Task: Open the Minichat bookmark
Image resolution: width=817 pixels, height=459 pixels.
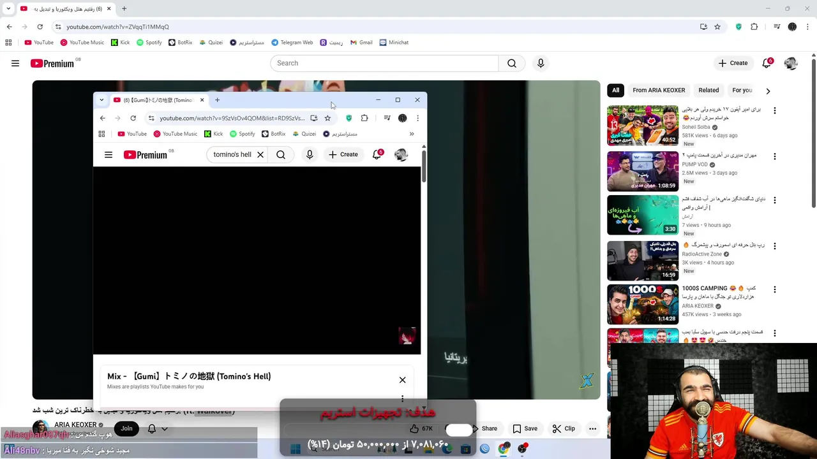Action: pos(394,43)
